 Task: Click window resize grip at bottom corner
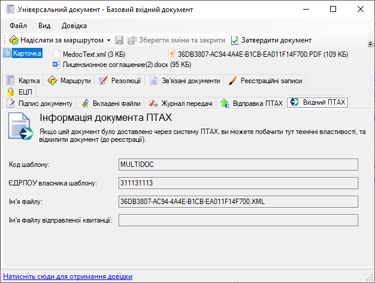pos(370,278)
